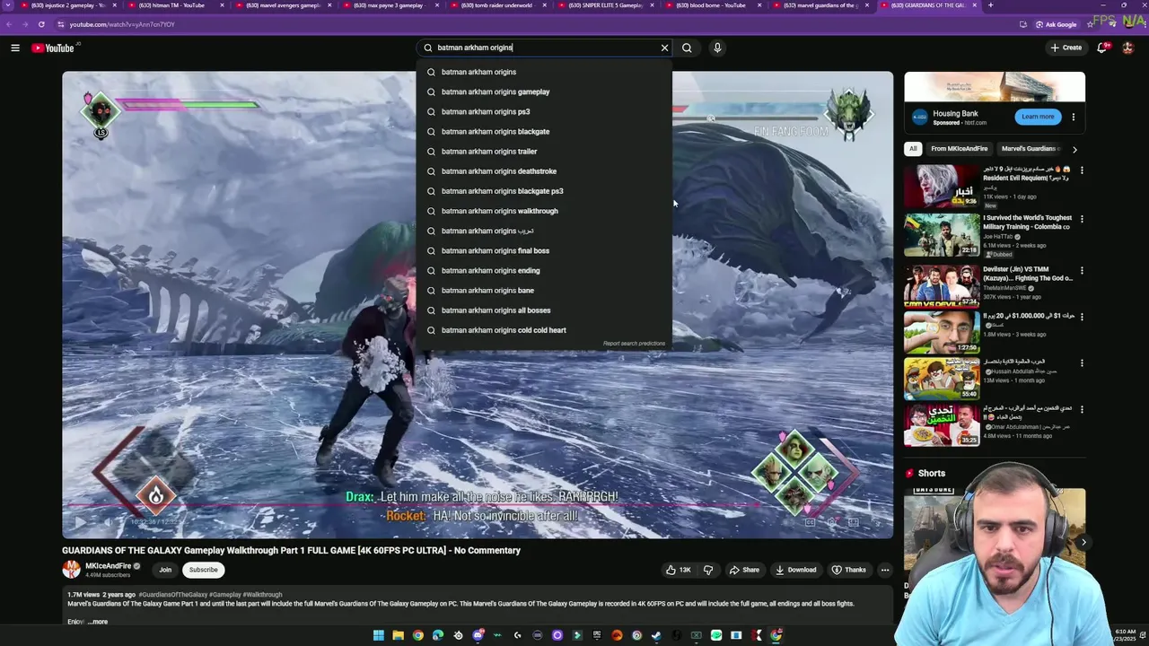Screen dimensions: 1149x646
Task: Choose 'batman arkham origins bane' suggestion
Action: click(x=544, y=291)
